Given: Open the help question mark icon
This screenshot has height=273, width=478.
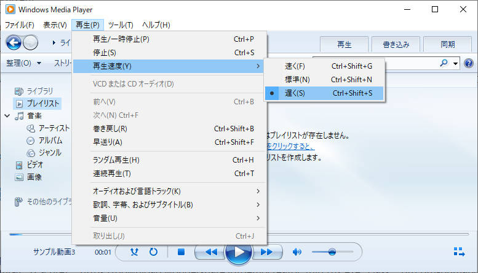Looking at the screenshot, I should pos(469,63).
